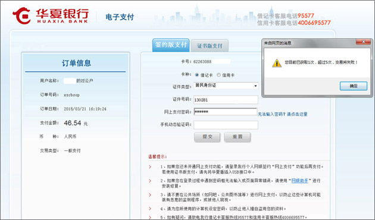Click the yellow warning icon in dialog

tap(277, 63)
